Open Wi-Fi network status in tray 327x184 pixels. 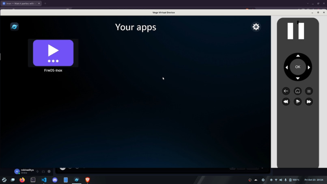point(276,180)
